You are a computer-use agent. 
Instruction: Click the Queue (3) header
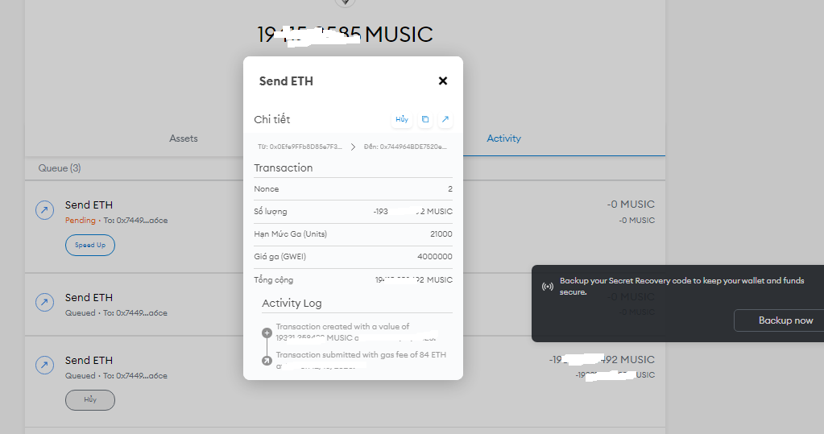(x=60, y=168)
